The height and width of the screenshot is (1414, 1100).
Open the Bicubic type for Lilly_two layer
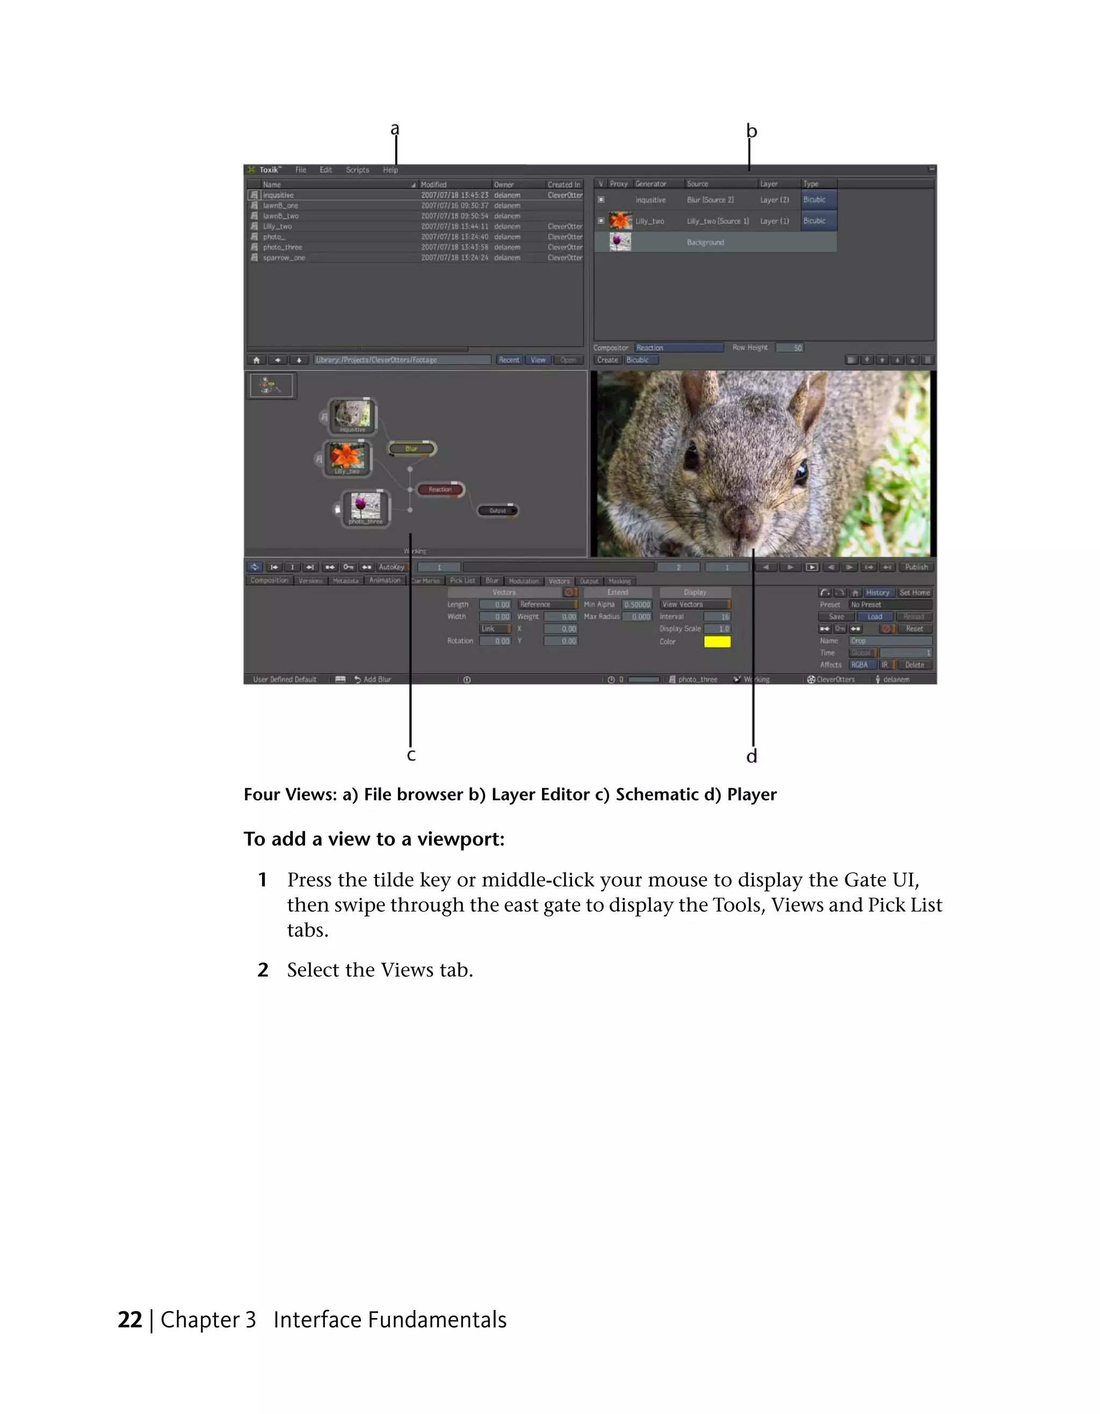point(819,221)
